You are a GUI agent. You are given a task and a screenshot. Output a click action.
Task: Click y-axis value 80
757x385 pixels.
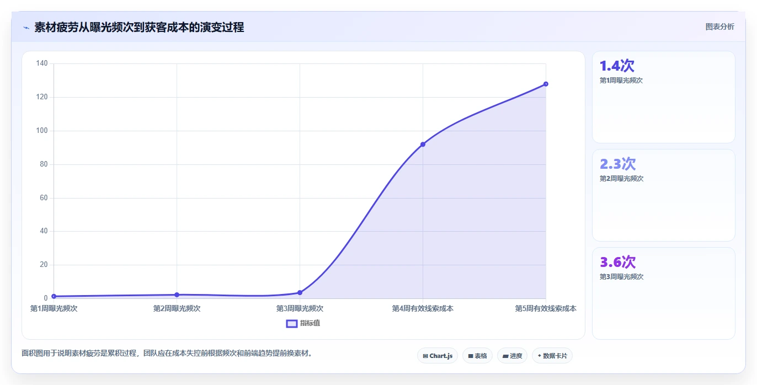44,164
